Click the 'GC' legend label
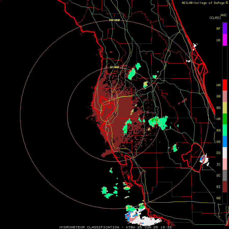 (x=218, y=176)
